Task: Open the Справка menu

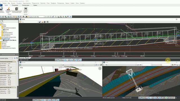Action: tap(82, 3)
